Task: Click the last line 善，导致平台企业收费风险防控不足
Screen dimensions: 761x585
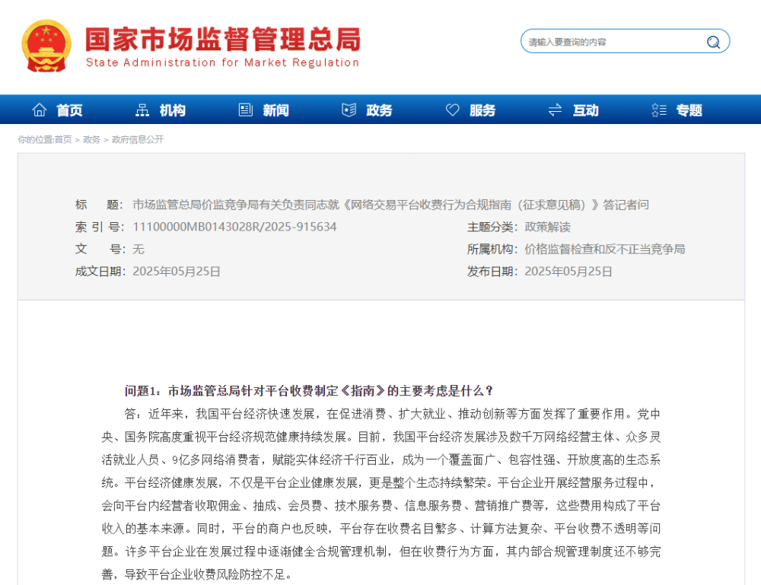Action: (198, 575)
